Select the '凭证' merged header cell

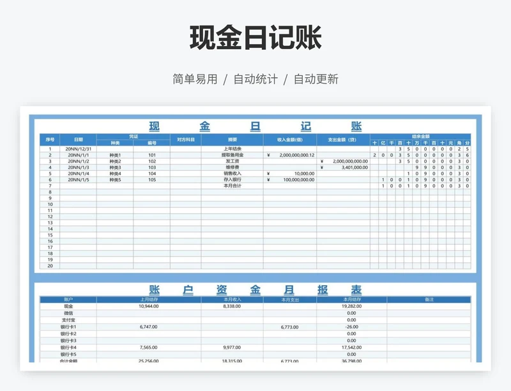pos(133,136)
